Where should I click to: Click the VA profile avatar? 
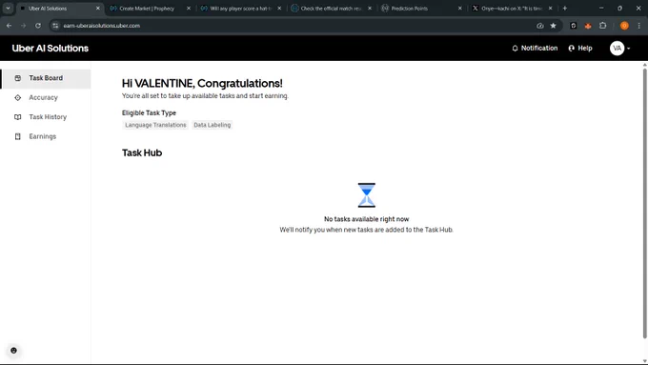coord(617,49)
